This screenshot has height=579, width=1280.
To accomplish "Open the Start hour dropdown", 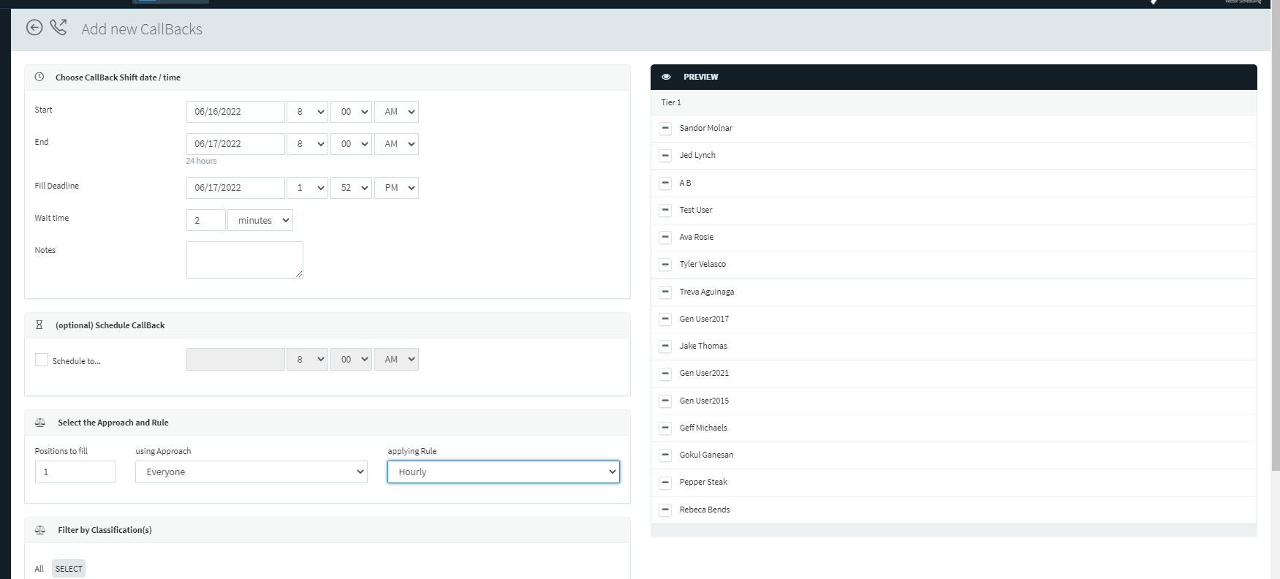I will click(x=307, y=112).
